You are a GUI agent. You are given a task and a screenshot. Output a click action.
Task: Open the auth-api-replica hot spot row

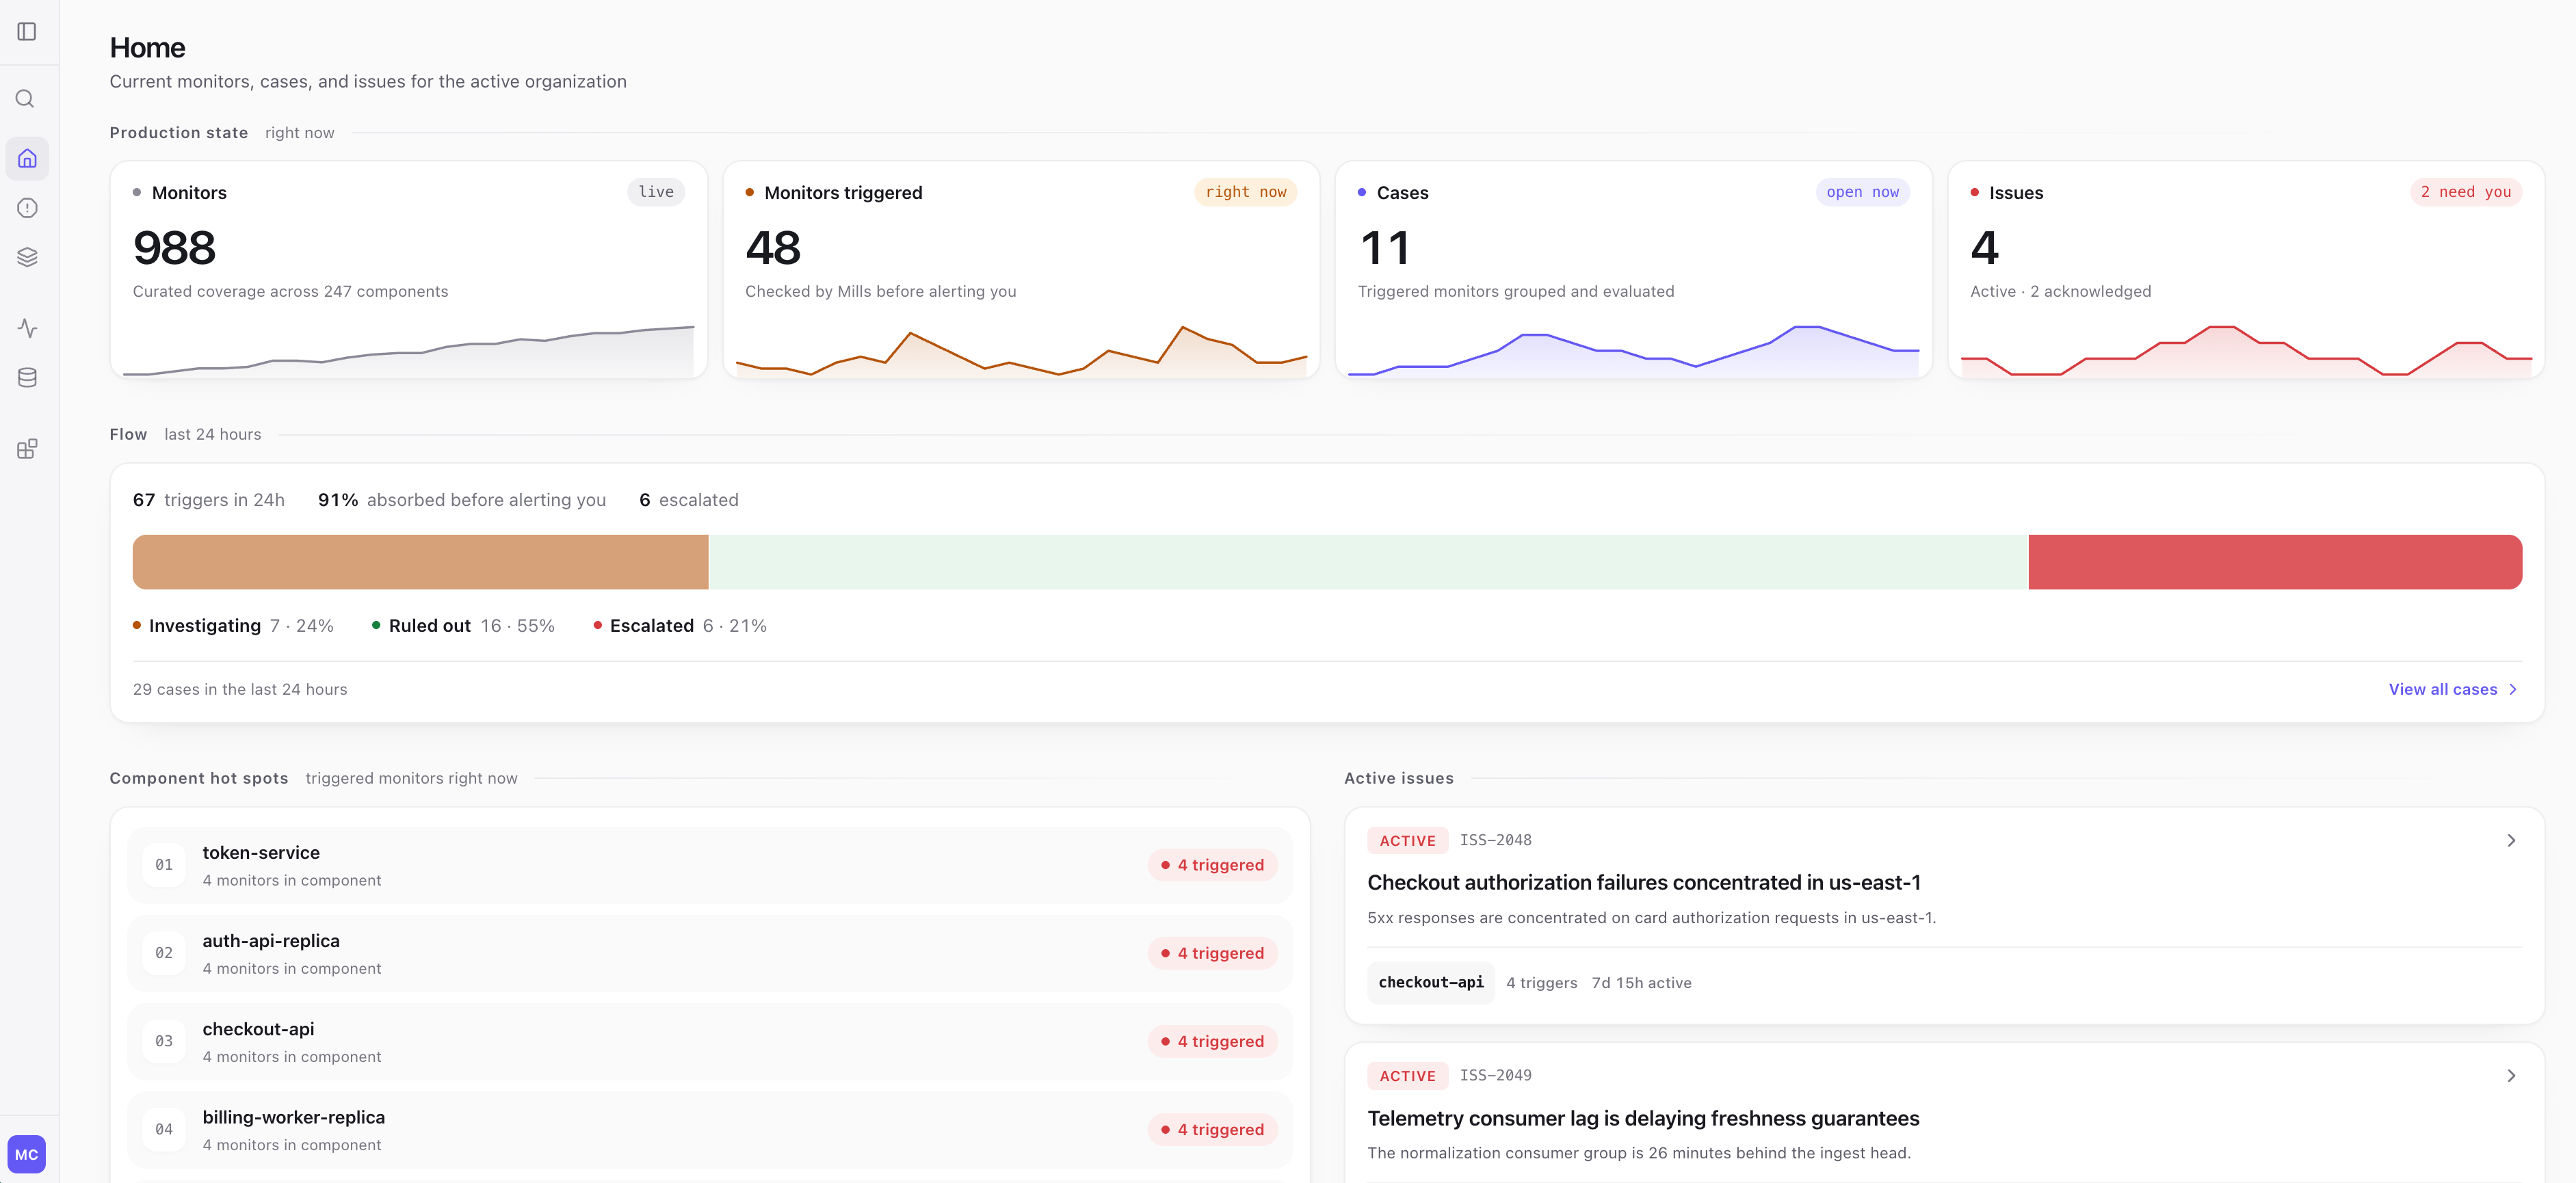coord(710,953)
